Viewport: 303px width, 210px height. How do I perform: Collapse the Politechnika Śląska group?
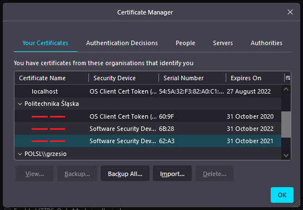pos(20,104)
